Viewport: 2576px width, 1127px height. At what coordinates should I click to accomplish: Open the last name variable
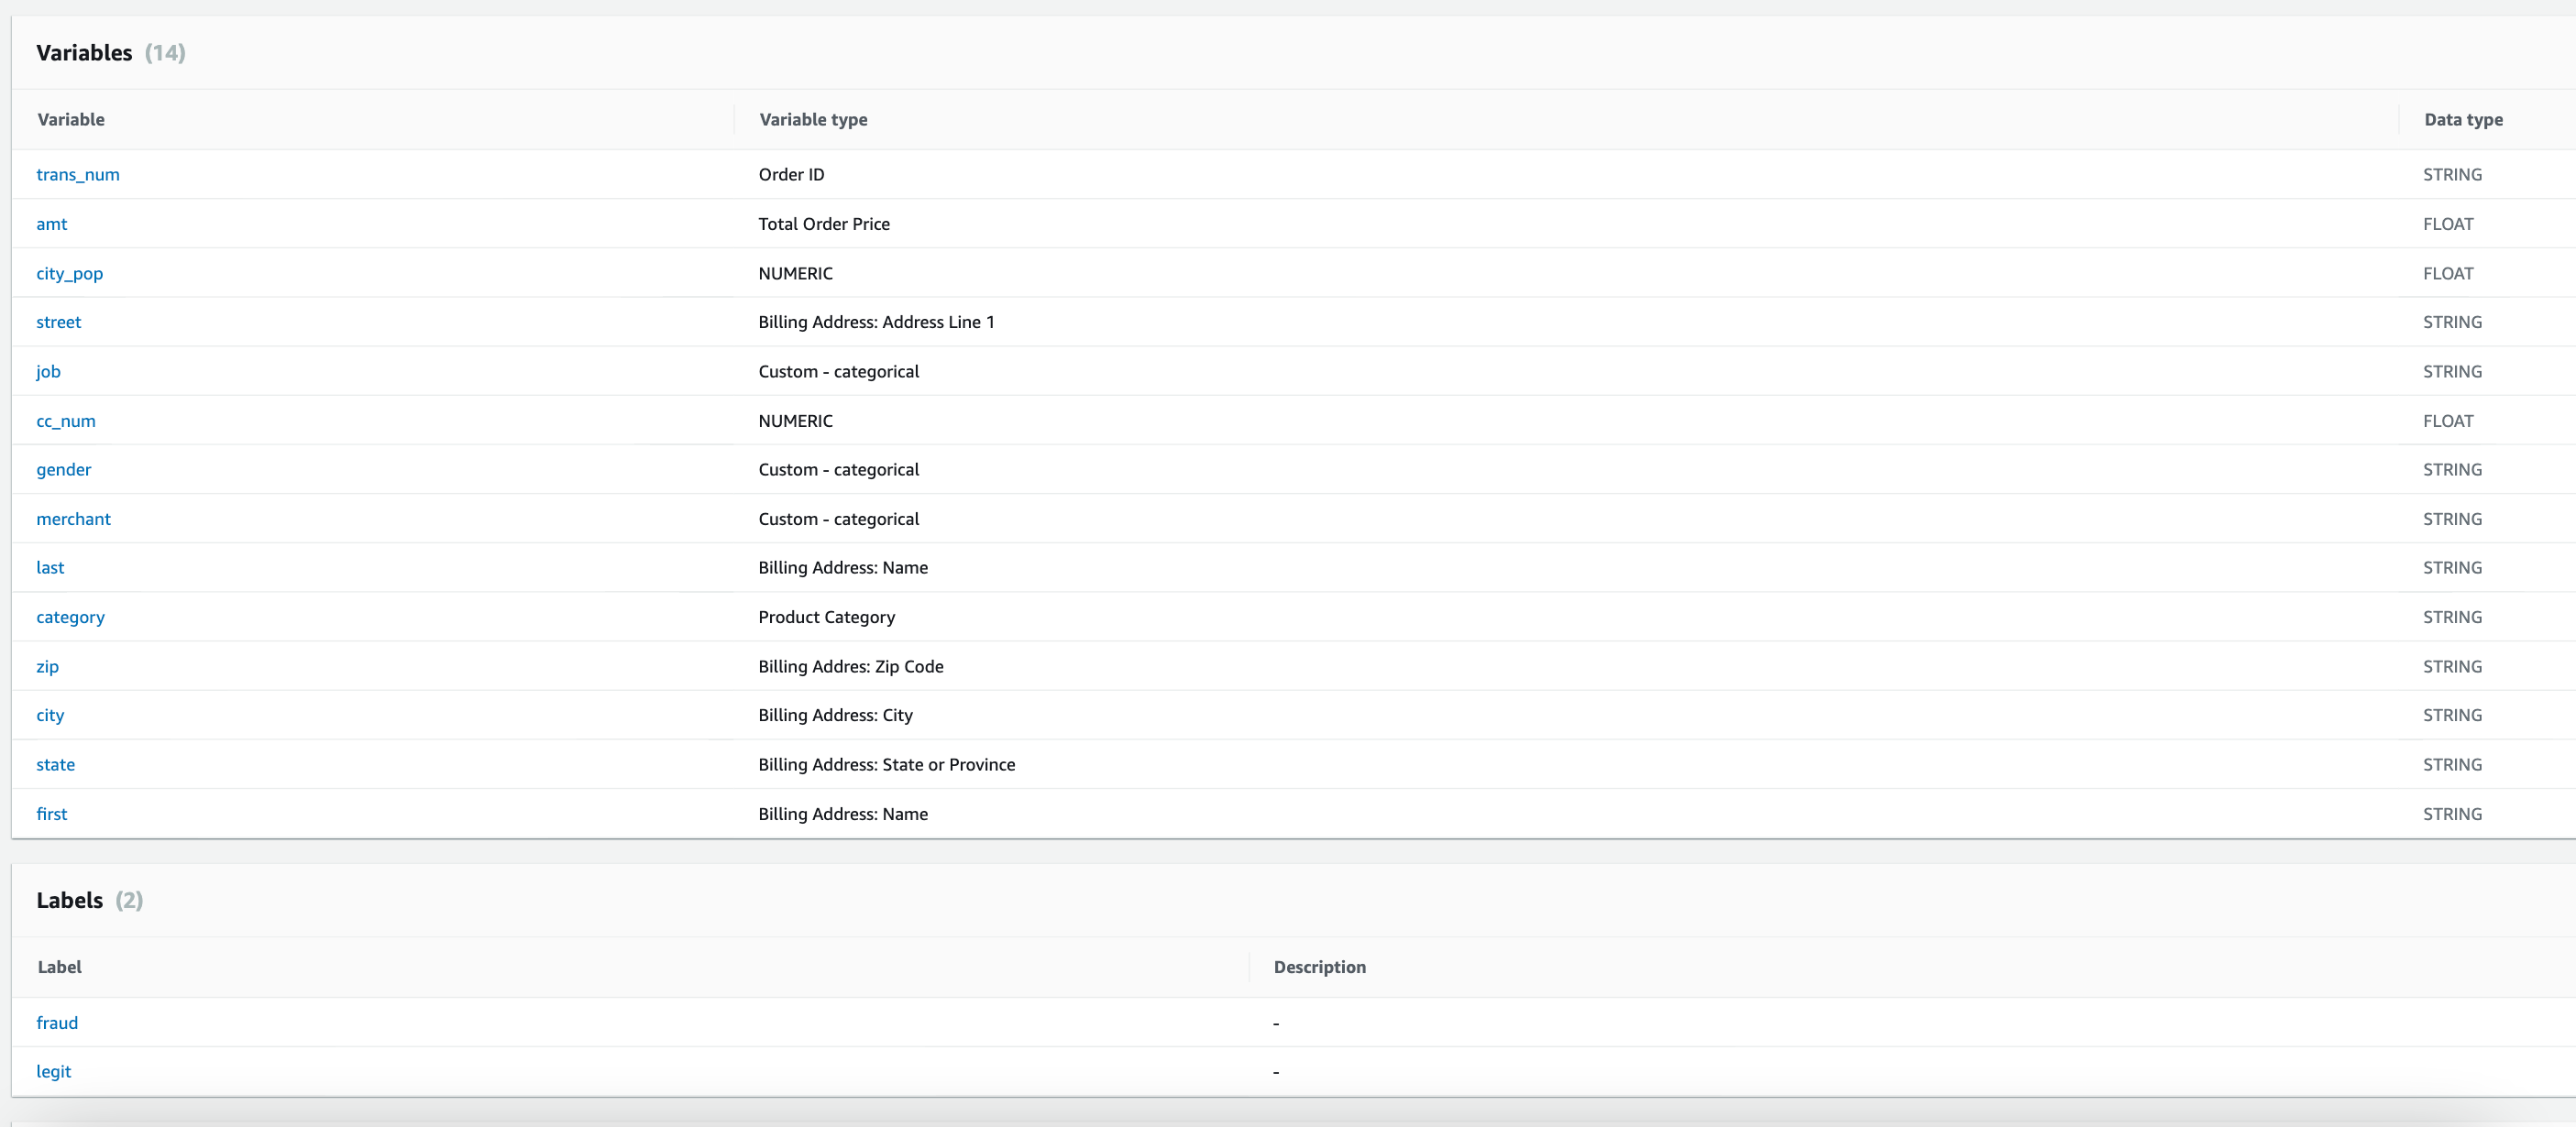(x=50, y=567)
